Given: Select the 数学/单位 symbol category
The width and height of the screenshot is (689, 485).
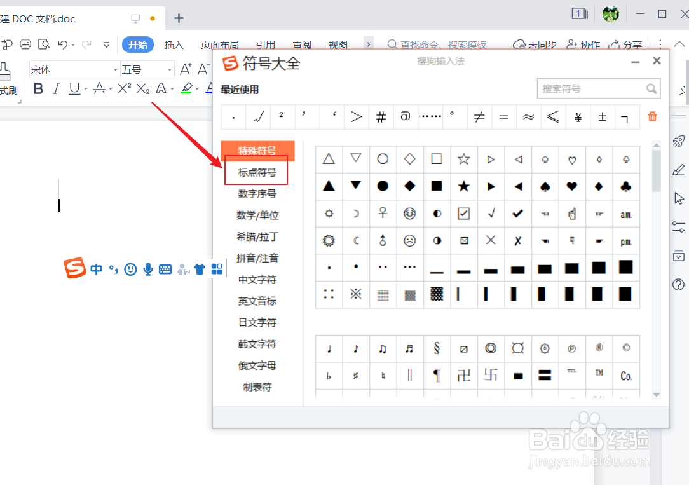Looking at the screenshot, I should point(256,215).
